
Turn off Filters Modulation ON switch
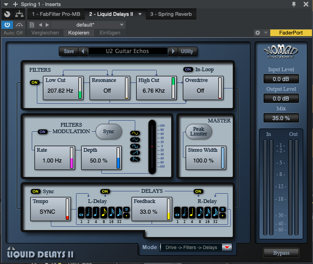[x=42, y=132]
